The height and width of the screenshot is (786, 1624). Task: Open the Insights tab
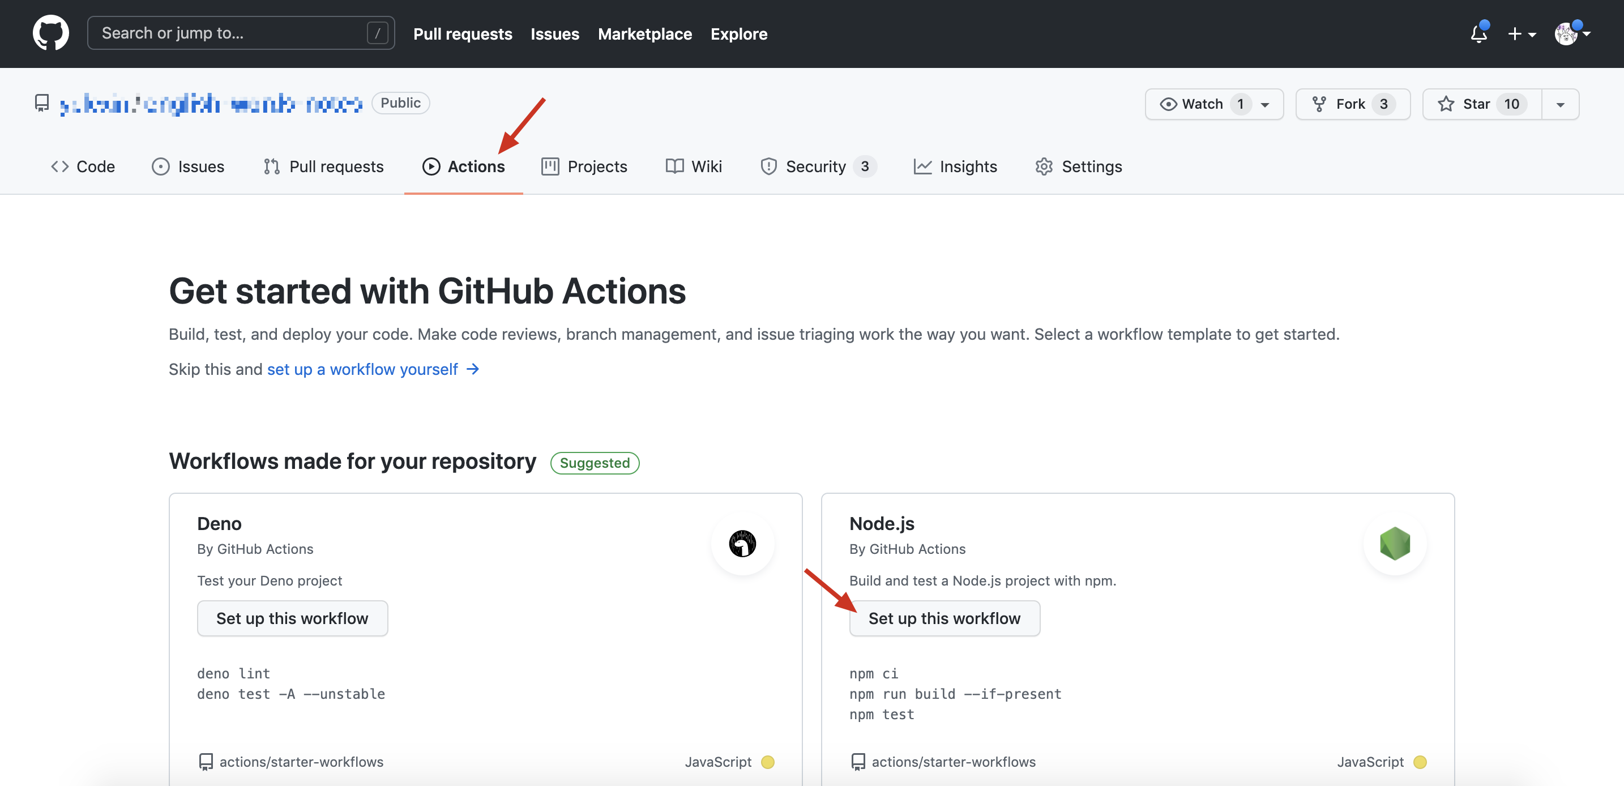955,166
